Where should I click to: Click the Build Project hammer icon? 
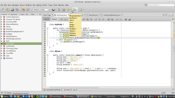[59, 10]
